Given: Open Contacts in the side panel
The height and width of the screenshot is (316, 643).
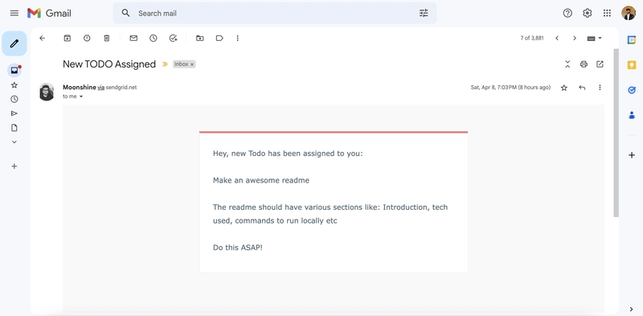Looking at the screenshot, I should click(632, 115).
